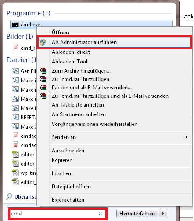Click WinRAR icon beside Zum Archiv hinzufügen
This screenshot has height=221, width=194.
pos(43,71)
